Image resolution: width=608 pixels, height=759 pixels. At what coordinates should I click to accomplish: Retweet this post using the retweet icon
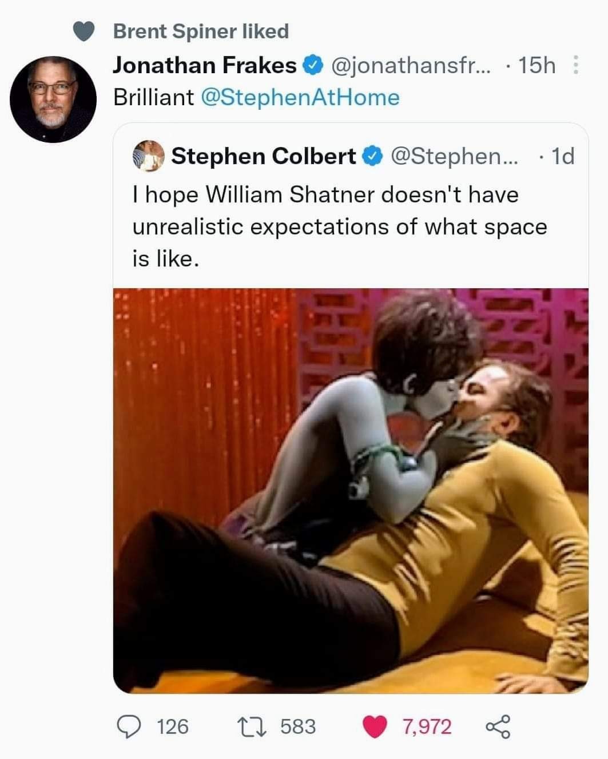click(260, 726)
